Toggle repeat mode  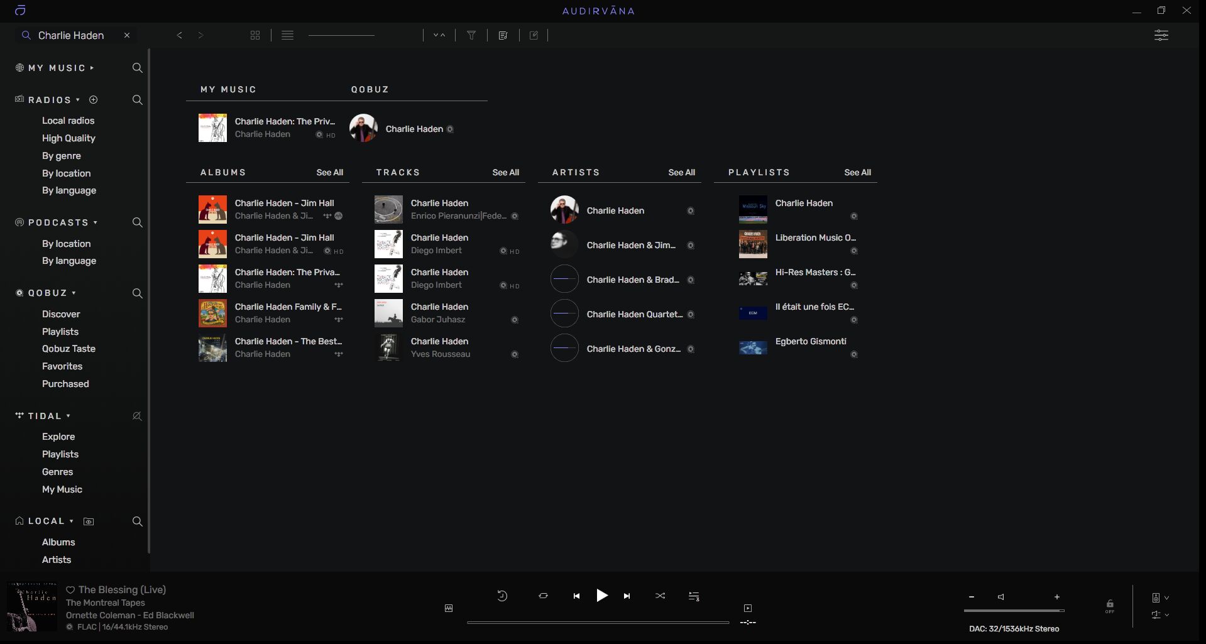coord(544,596)
